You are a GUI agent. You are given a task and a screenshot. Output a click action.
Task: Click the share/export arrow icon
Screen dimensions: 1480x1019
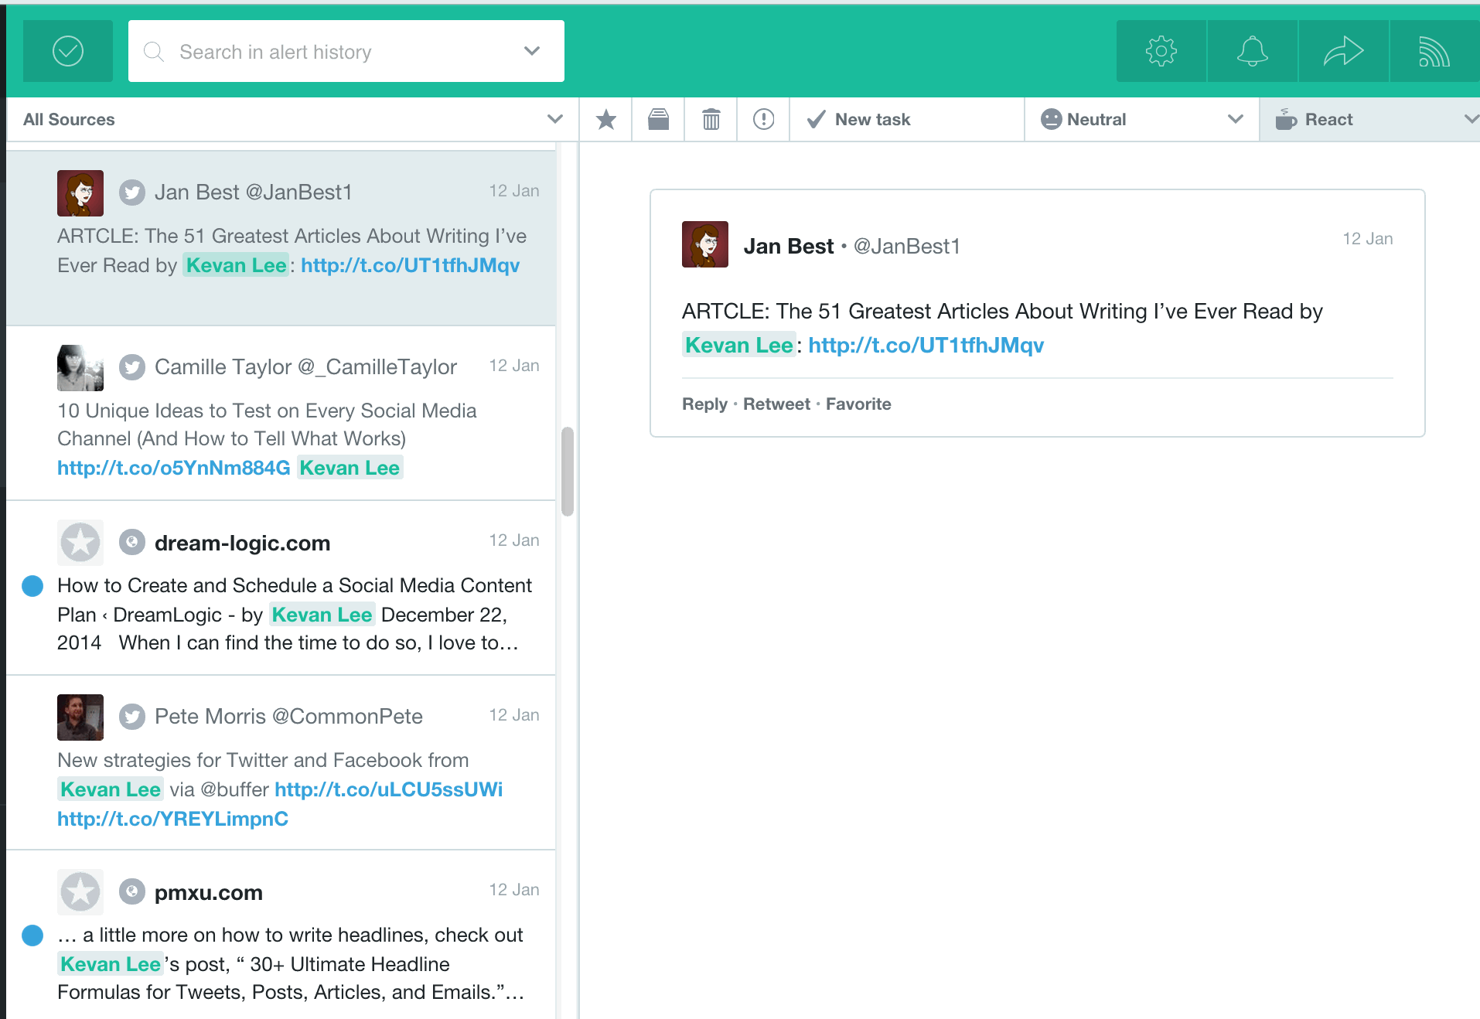click(1343, 51)
